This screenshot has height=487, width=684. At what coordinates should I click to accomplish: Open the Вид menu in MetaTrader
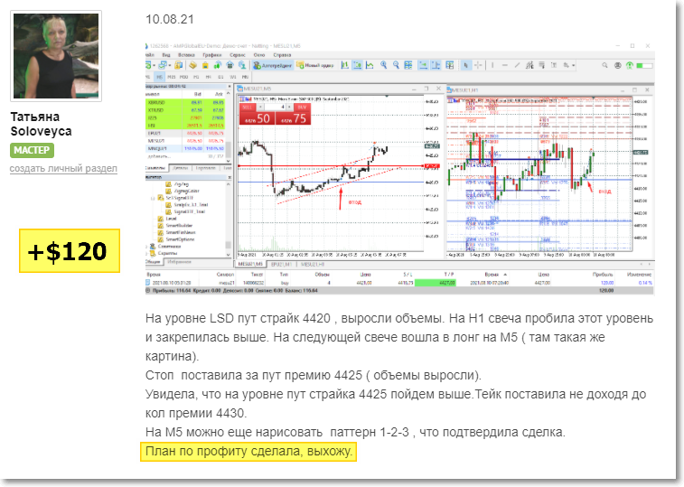coord(166,55)
